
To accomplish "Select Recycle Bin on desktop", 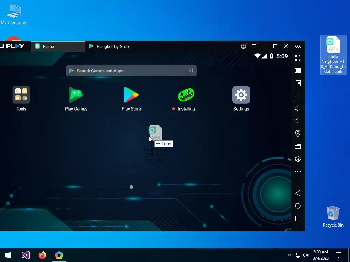I will point(333,217).
